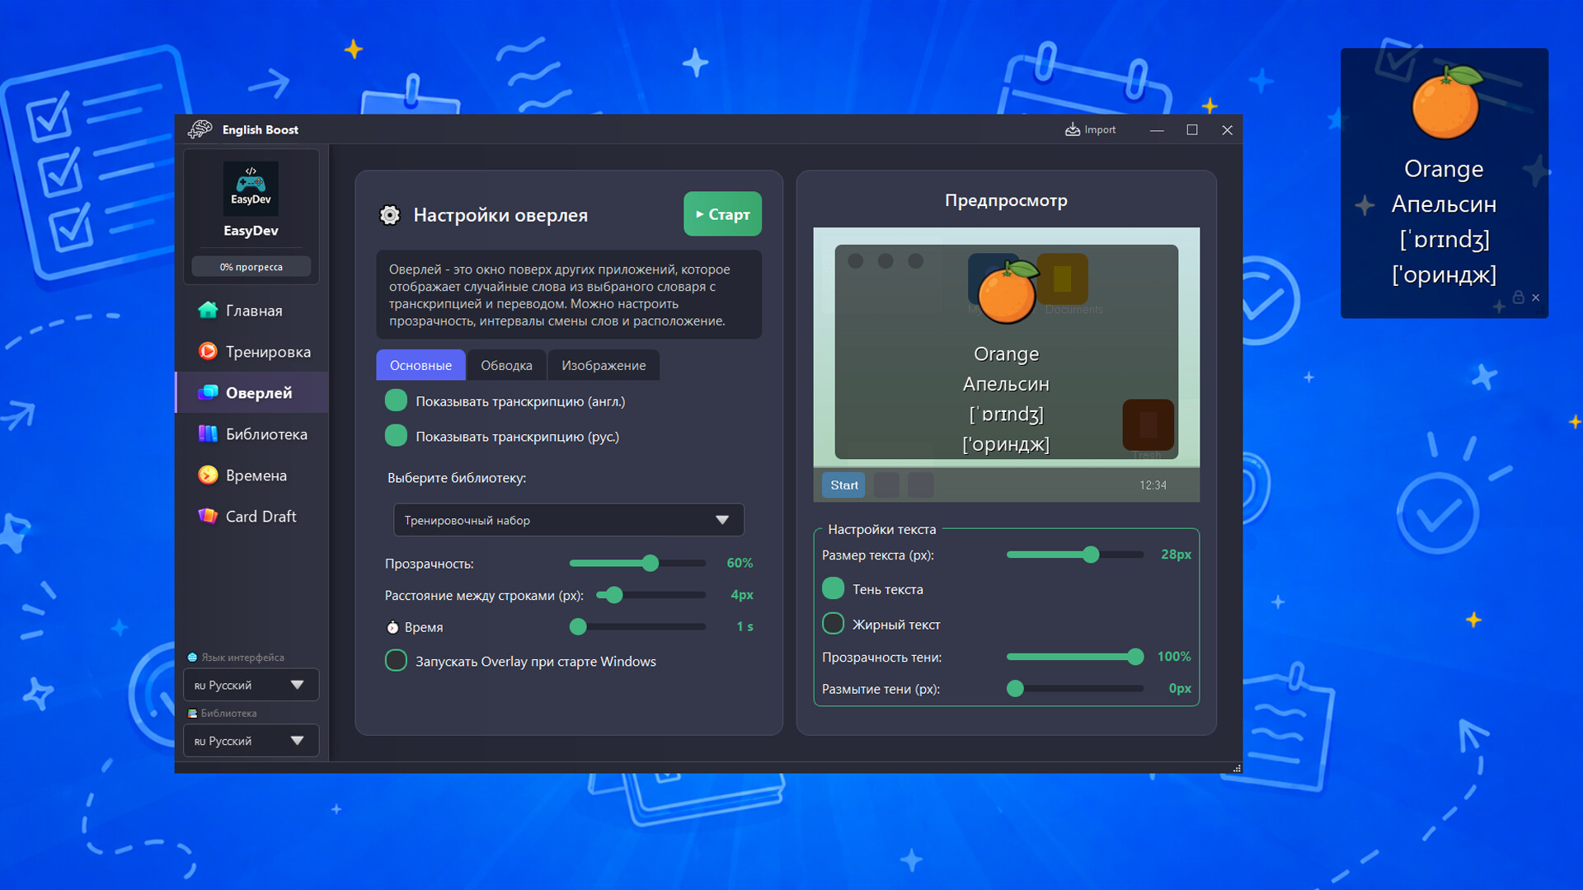
Task: Enable the Жирный текст option
Action: 834,624
